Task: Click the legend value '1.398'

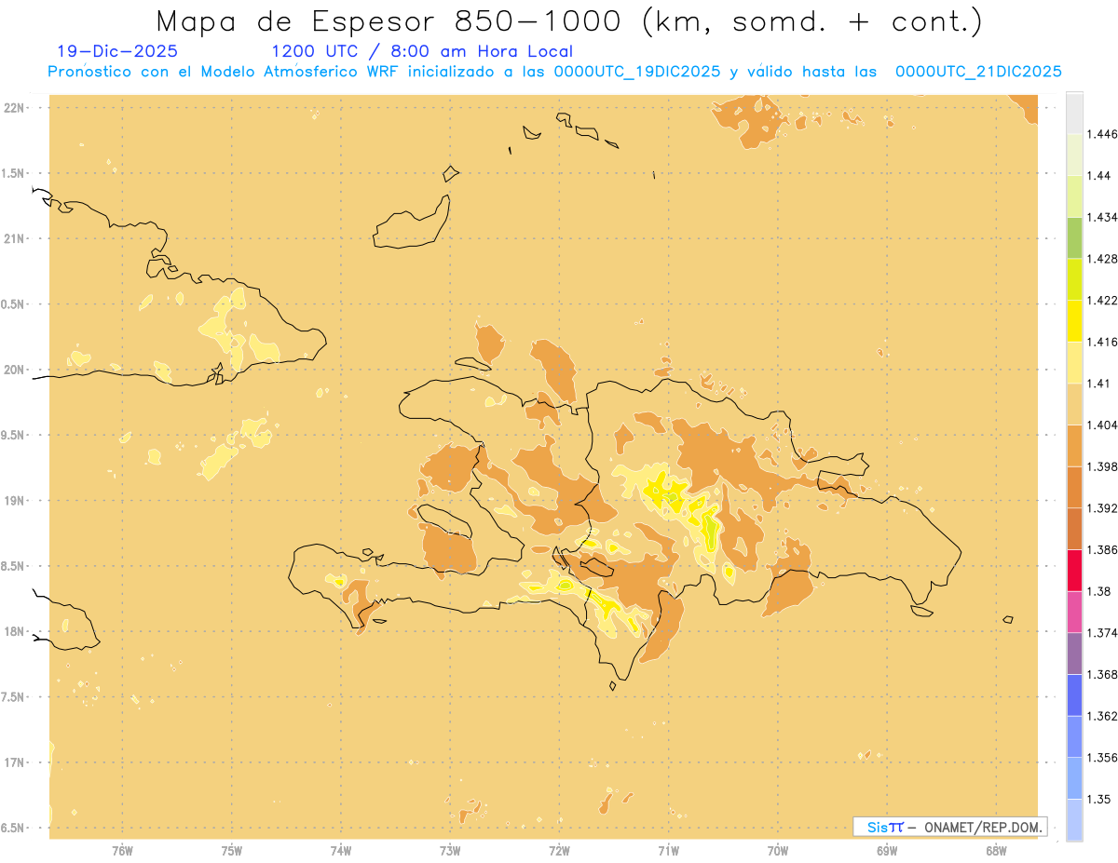Action: (x=1102, y=466)
